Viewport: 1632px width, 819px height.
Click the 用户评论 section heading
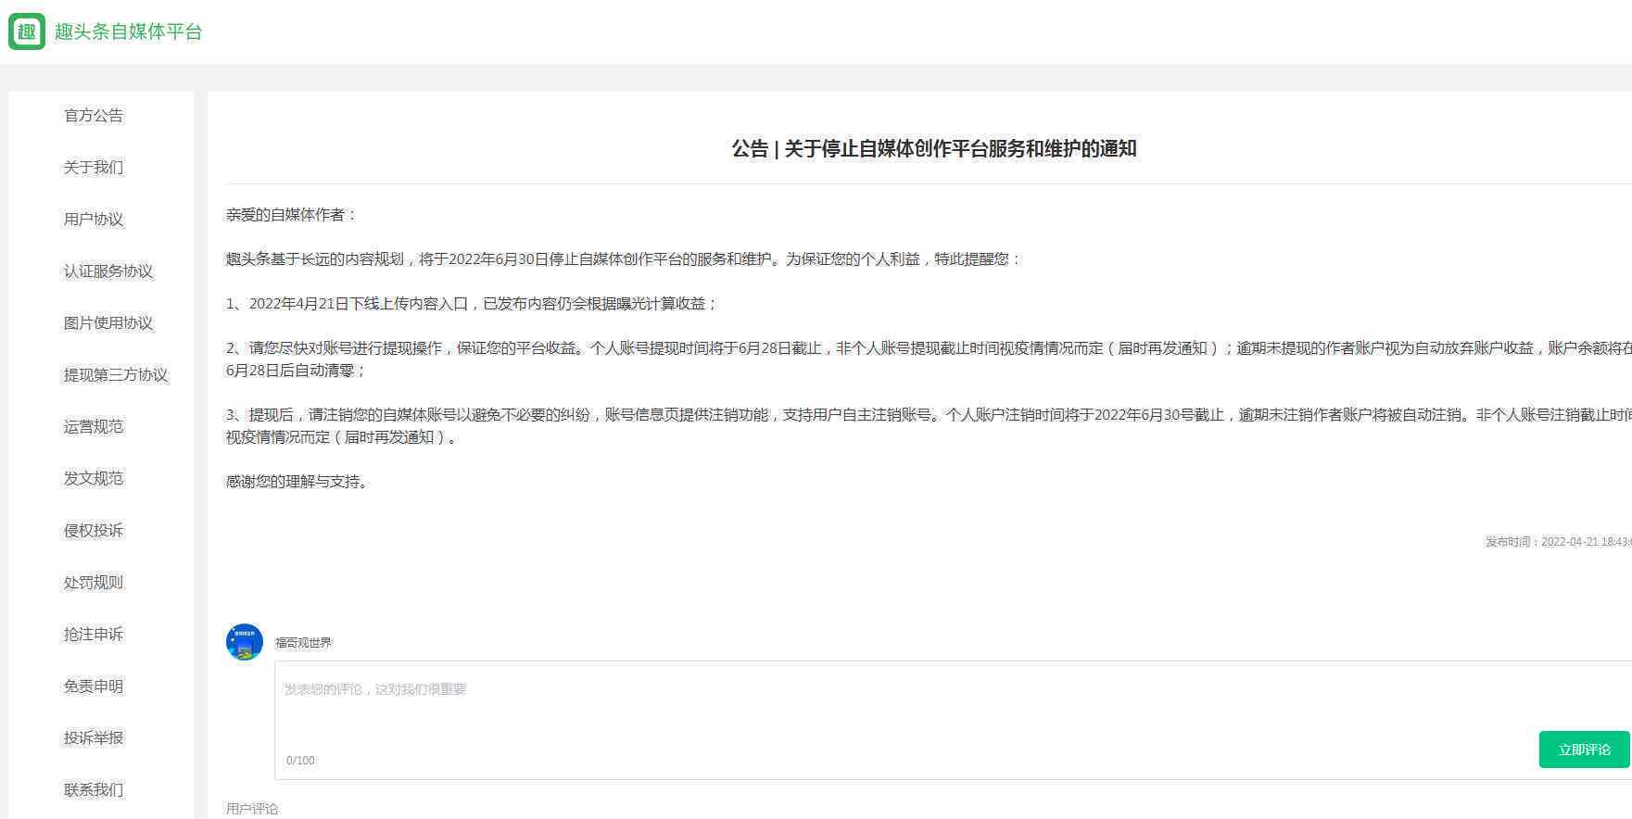coord(252,809)
